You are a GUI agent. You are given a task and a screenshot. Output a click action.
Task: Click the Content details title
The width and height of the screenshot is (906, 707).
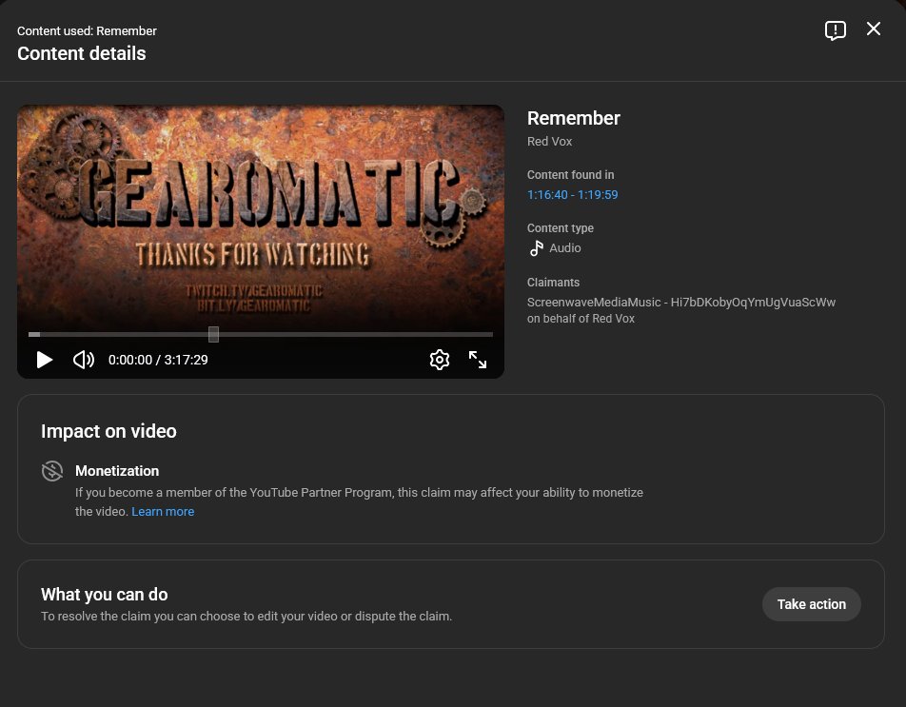(82, 53)
